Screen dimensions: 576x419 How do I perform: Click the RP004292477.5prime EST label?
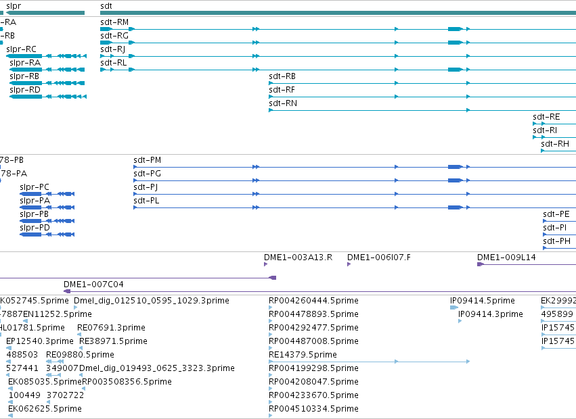(313, 328)
